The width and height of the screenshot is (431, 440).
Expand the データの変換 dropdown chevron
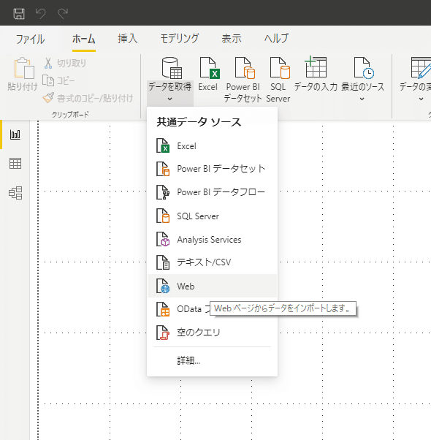coord(421,99)
